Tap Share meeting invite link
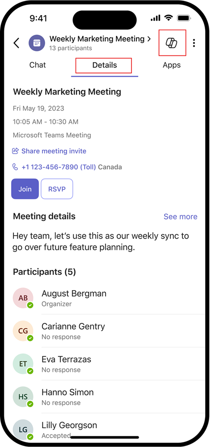 click(x=54, y=151)
